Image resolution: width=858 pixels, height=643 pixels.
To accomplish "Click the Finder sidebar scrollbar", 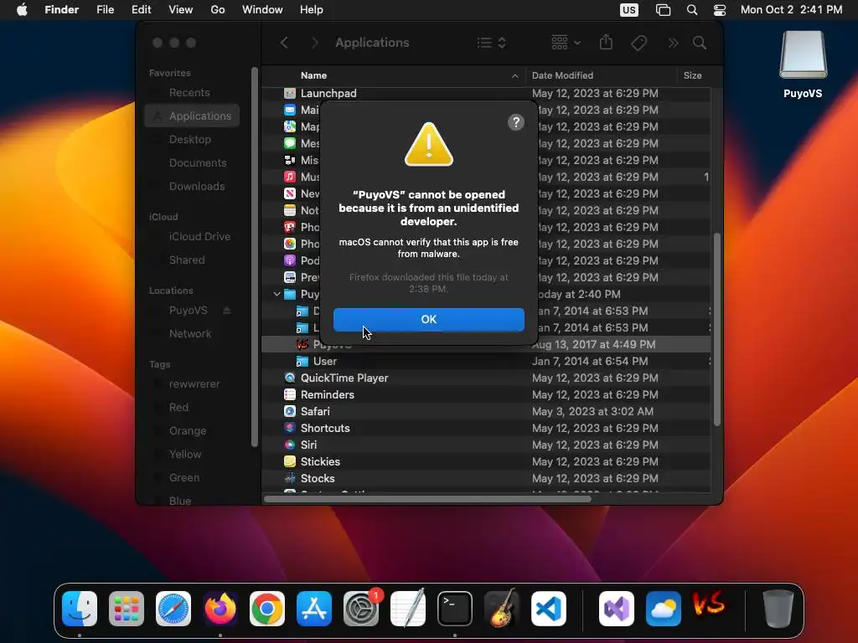I will pyautogui.click(x=254, y=257).
